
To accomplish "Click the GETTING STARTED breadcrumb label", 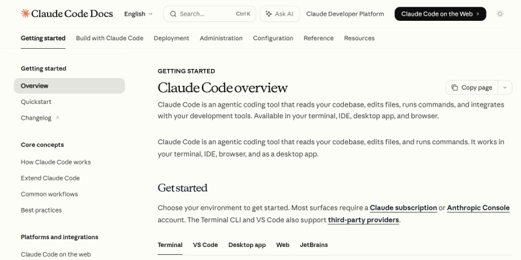I will pos(186,71).
